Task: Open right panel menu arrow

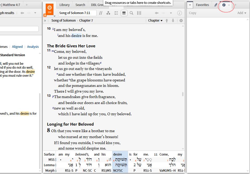Action: pos(190,5)
